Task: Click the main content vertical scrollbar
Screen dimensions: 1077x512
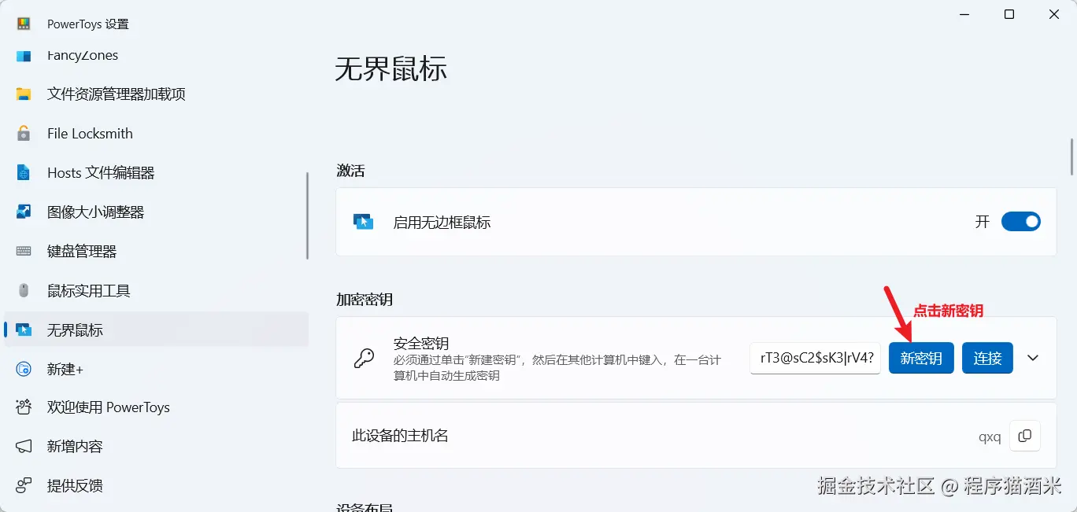Action: tap(1071, 157)
